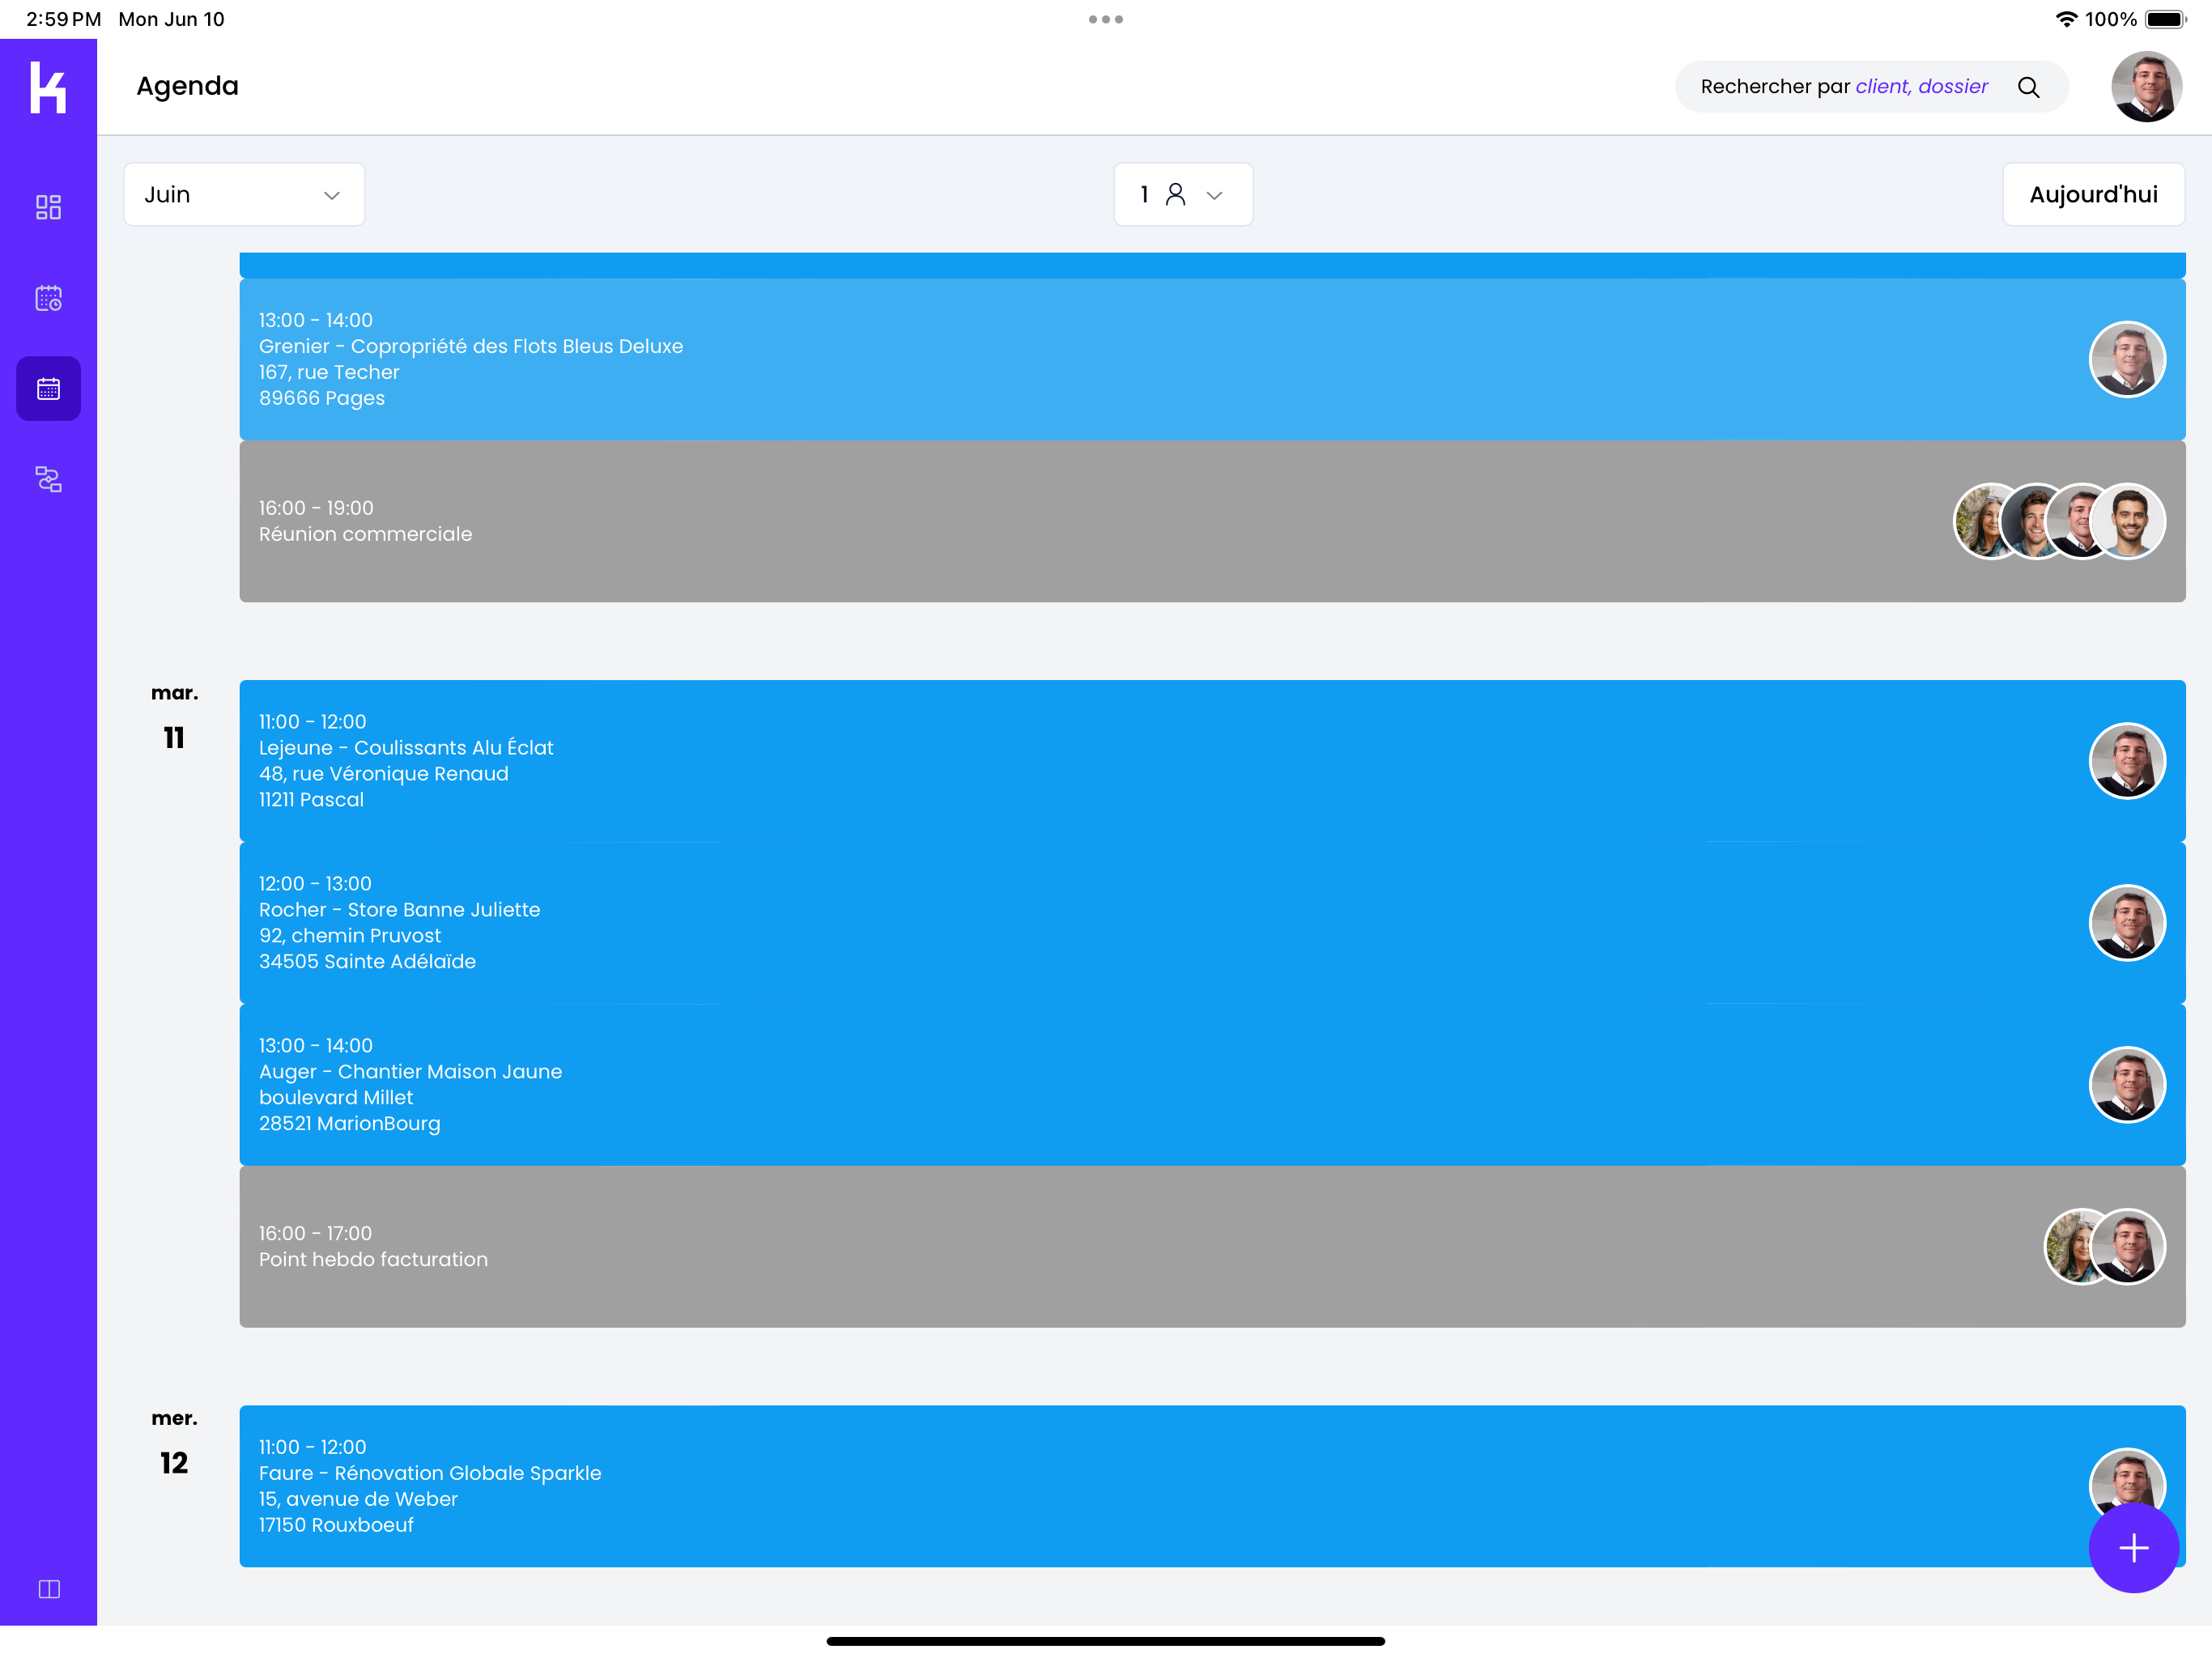
Task: Click the 89666 Pages address line
Action: coord(322,398)
